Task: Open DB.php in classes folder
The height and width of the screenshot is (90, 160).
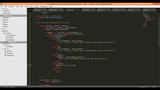Action: click(x=10, y=38)
